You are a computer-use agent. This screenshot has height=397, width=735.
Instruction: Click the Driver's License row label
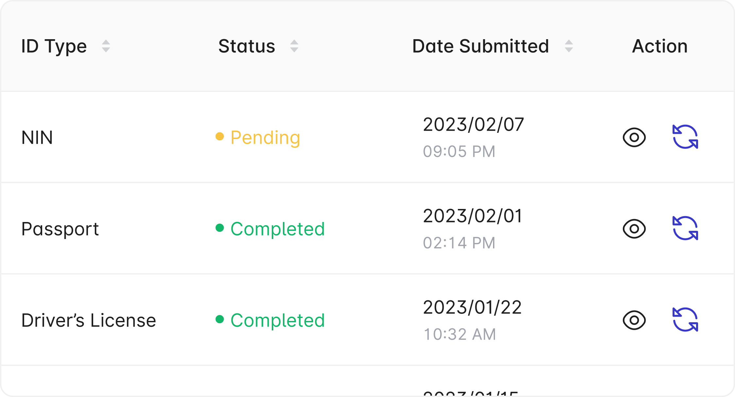point(89,320)
